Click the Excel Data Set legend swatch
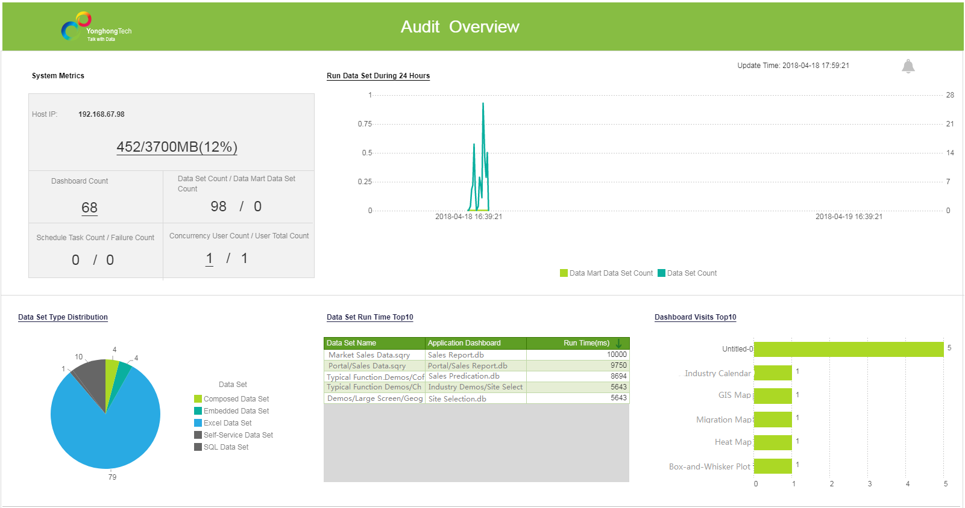Image resolution: width=965 pixels, height=508 pixels. pyautogui.click(x=198, y=423)
